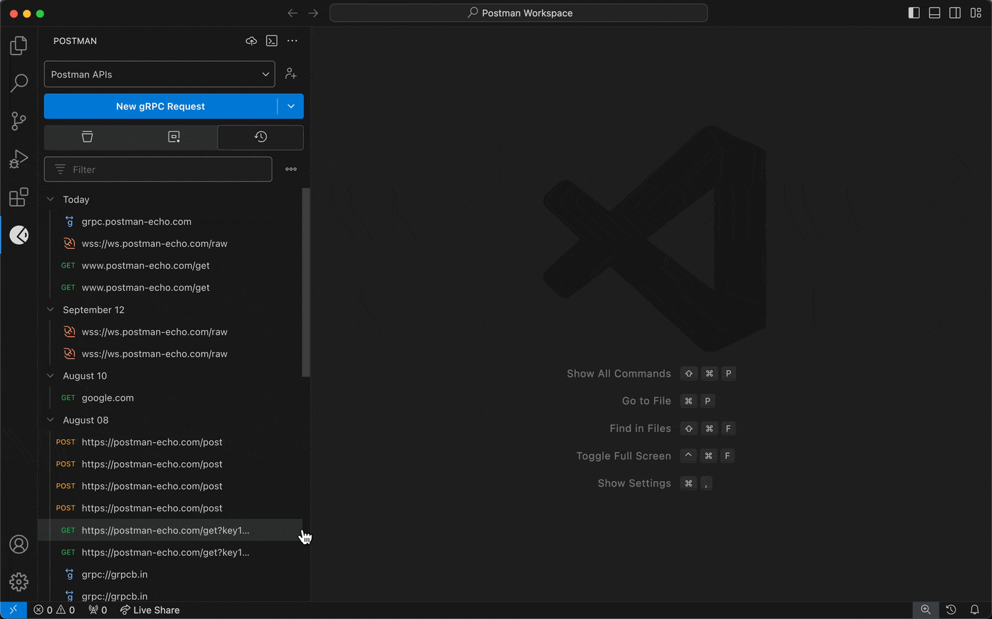Click inside the Filter input field
This screenshot has width=992, height=619.
(157, 169)
